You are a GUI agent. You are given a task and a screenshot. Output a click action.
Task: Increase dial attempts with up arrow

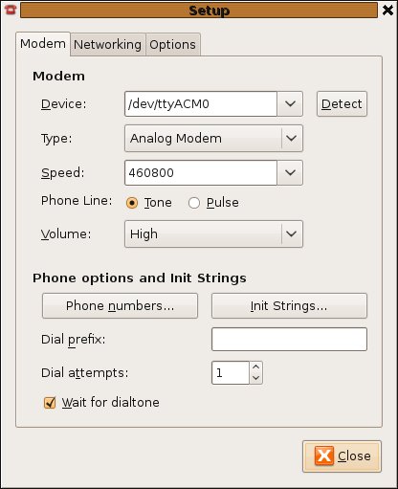255,367
